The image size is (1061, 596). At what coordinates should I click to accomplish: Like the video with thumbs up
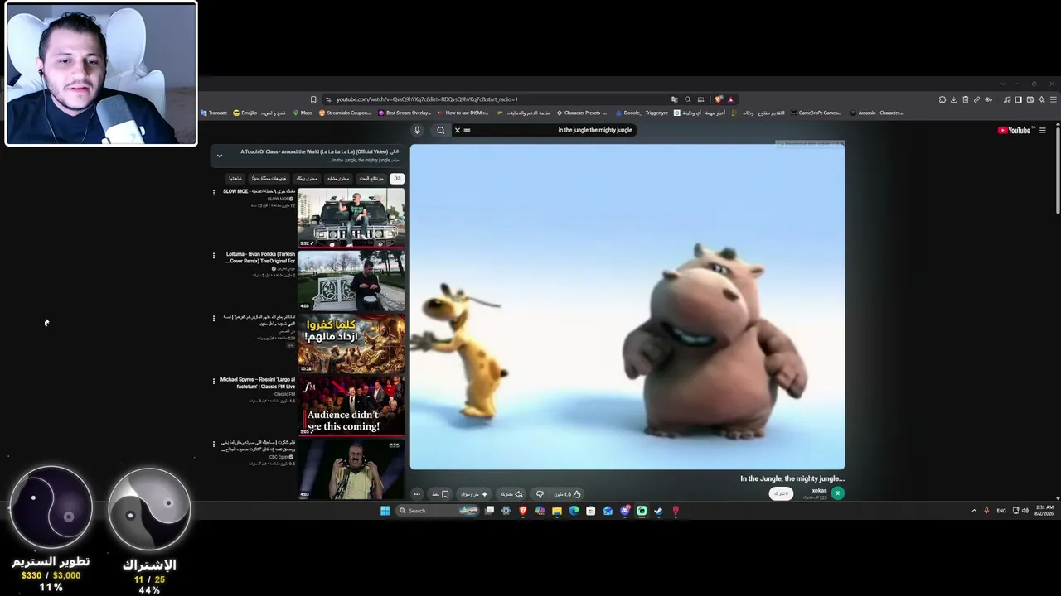click(569, 494)
